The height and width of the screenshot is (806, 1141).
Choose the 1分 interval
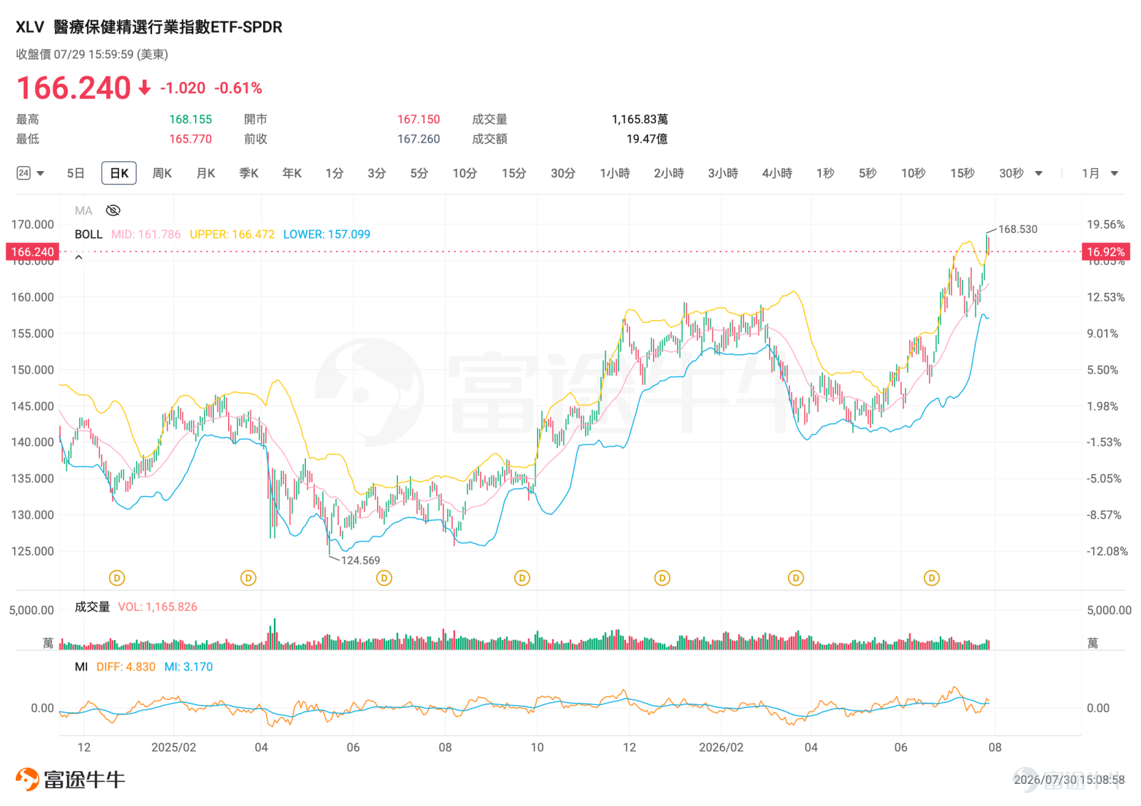(334, 173)
